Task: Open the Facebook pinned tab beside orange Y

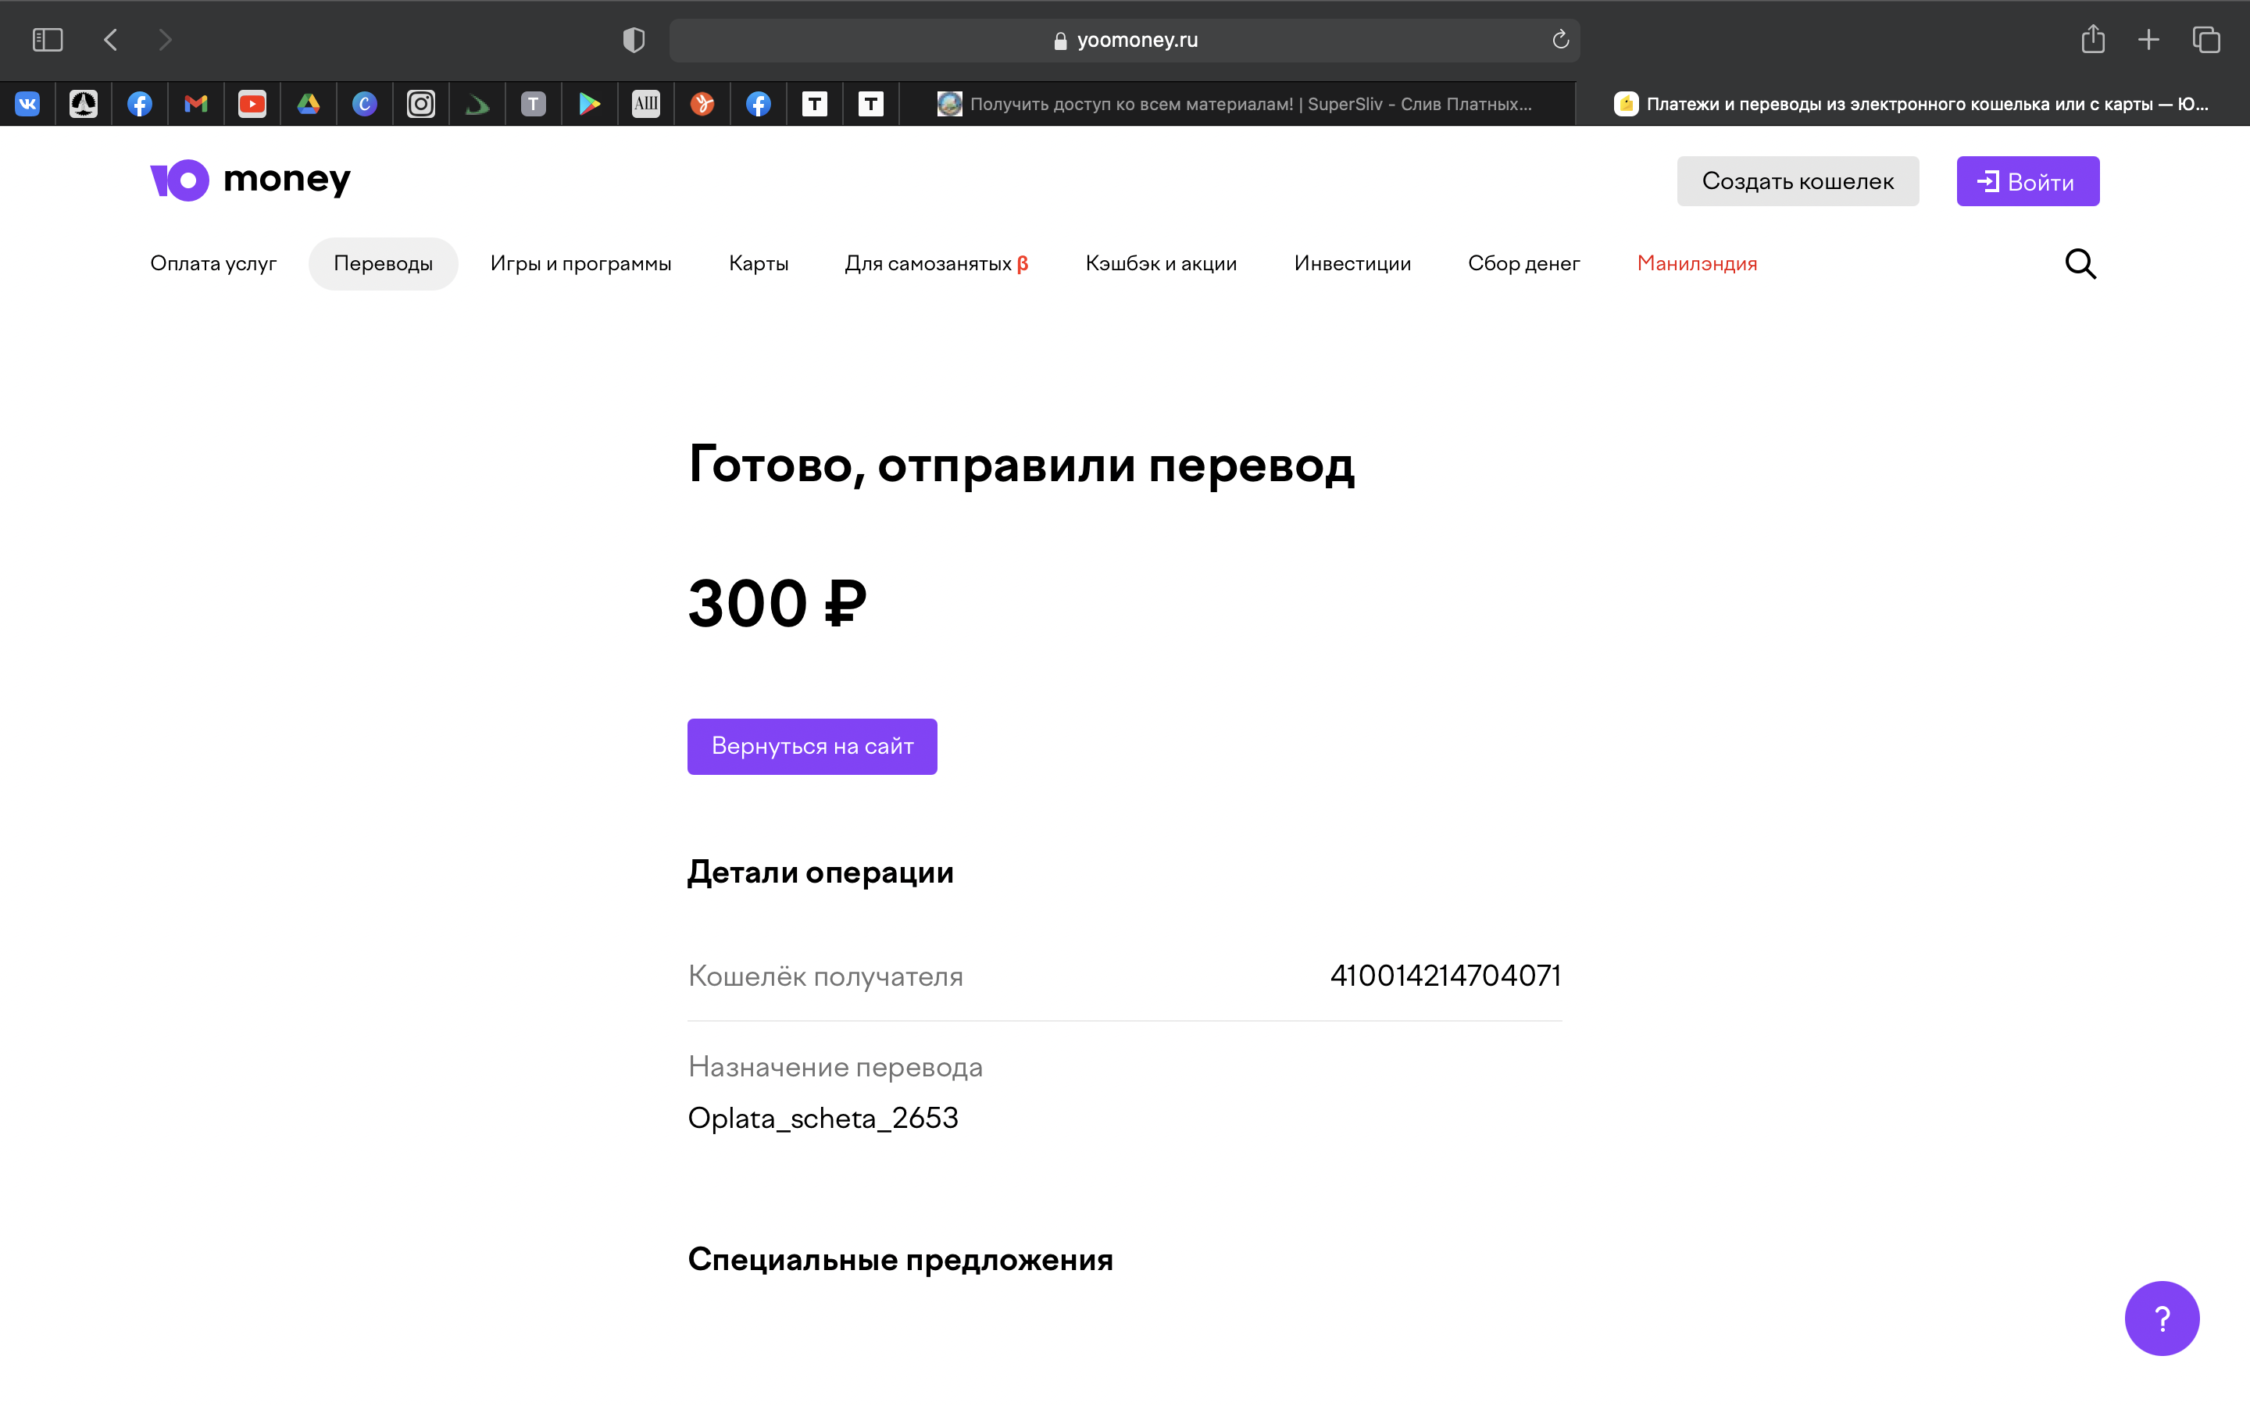Action: tap(759, 104)
